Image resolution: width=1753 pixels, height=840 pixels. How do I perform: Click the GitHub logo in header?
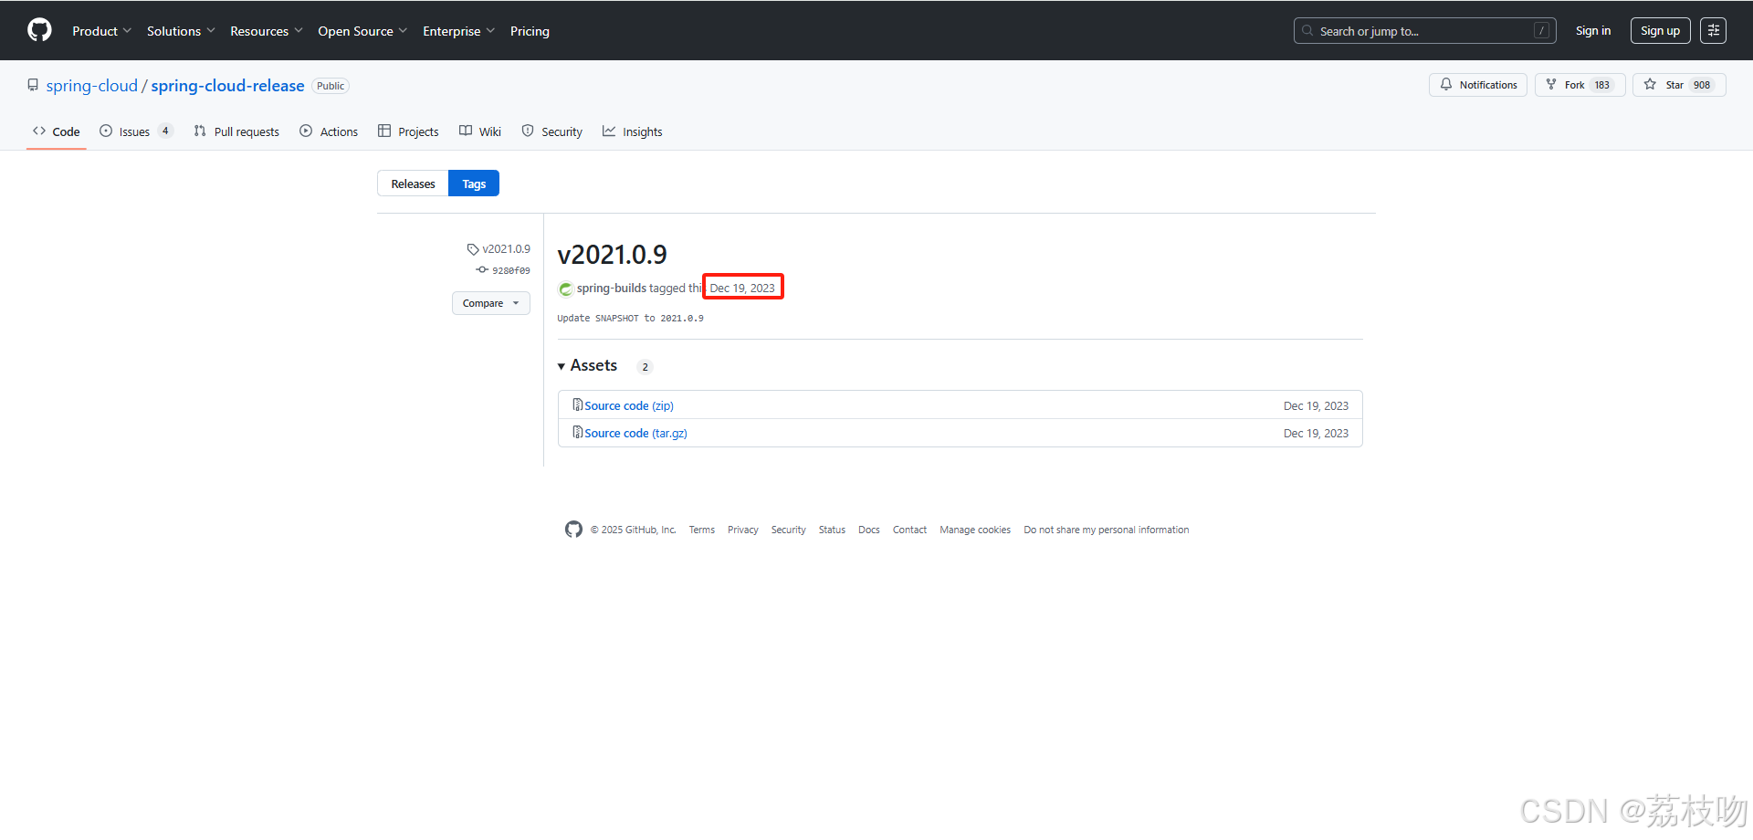[x=39, y=30]
